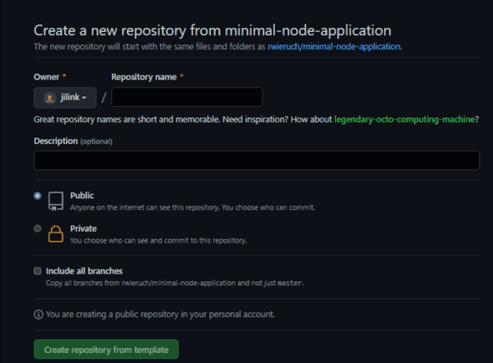This screenshot has height=363, width=493.
Task: Focus the Repository name input field
Action: click(187, 97)
